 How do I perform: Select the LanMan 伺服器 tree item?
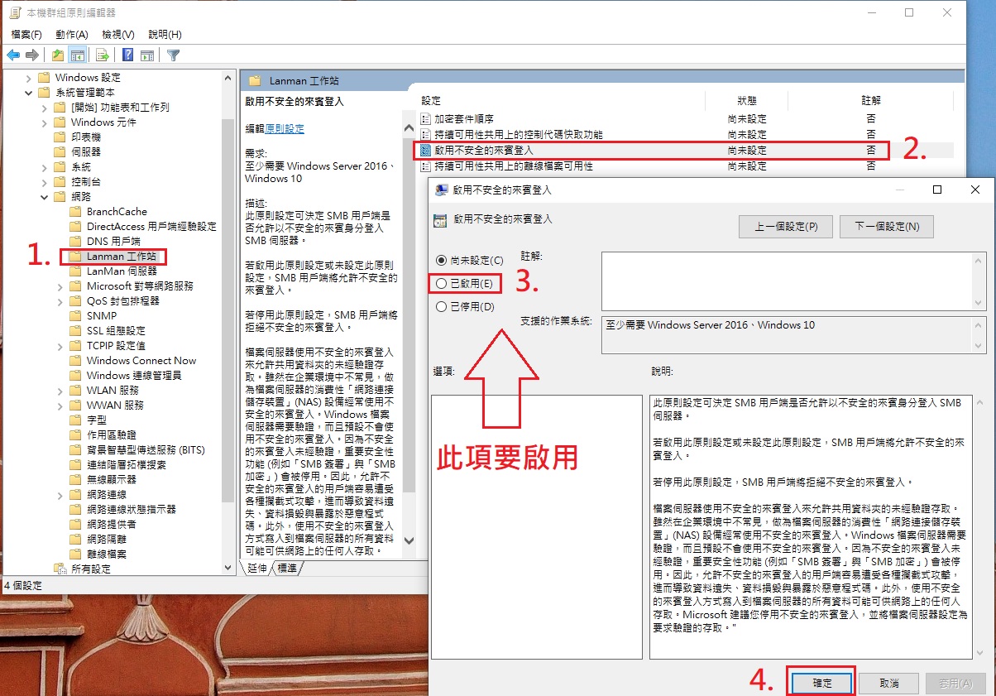[122, 271]
